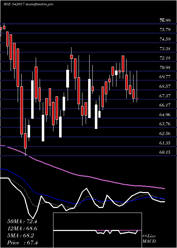Click the 74.59 price axis label
This screenshot has width=177, height=248.
click(165, 39)
